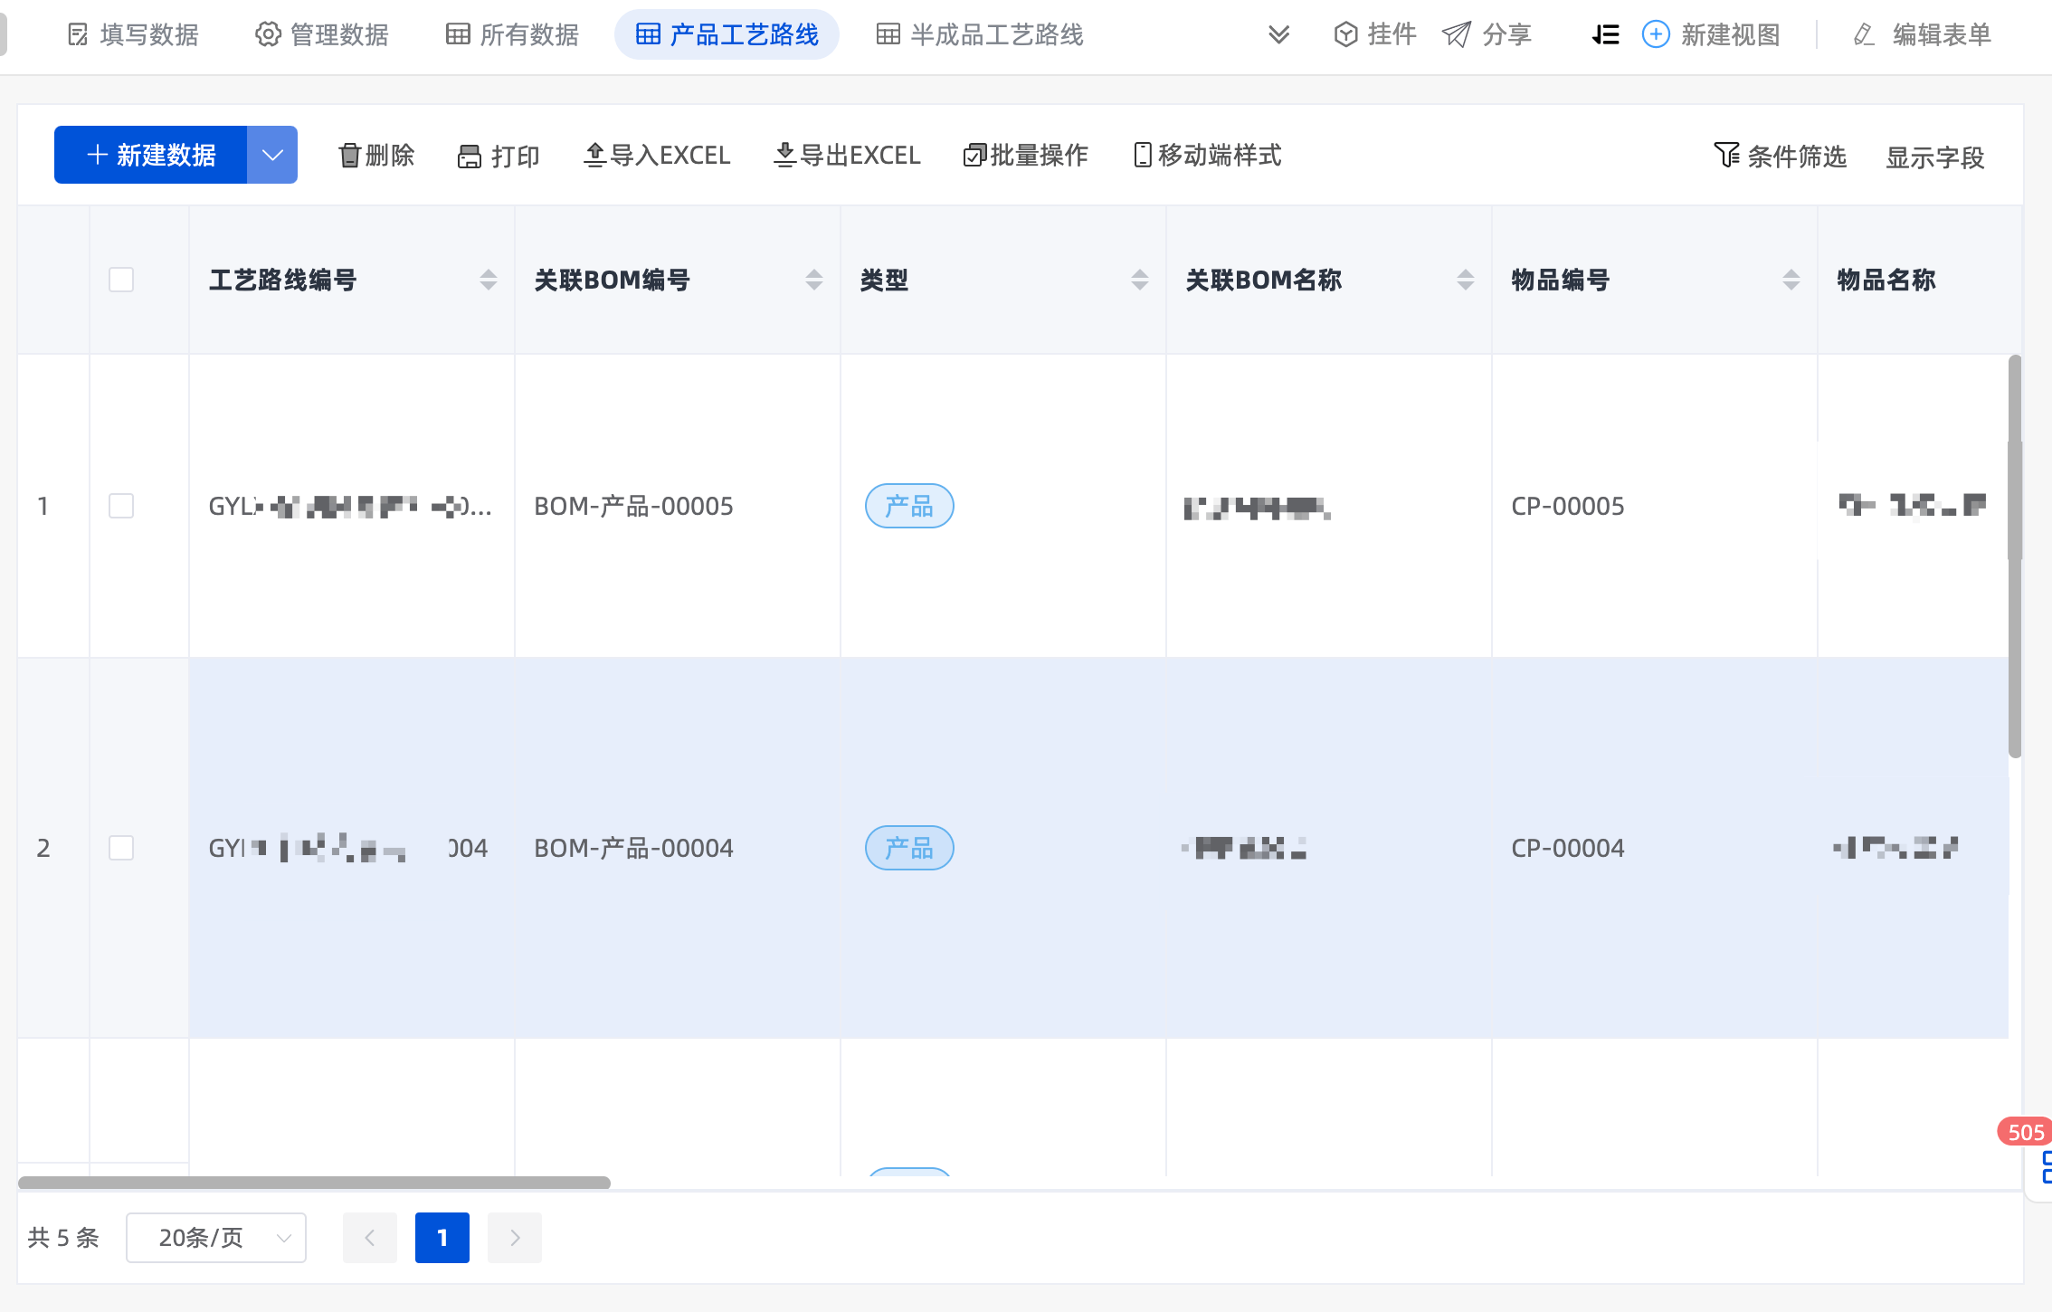Open the condition filter (条件筛选)
This screenshot has height=1312, width=2052.
(1780, 157)
